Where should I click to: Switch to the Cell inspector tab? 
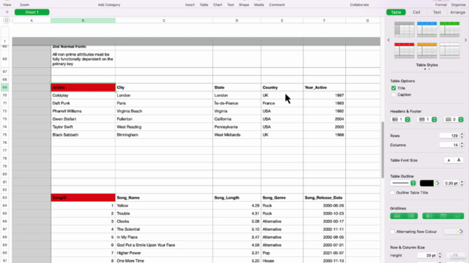point(416,12)
